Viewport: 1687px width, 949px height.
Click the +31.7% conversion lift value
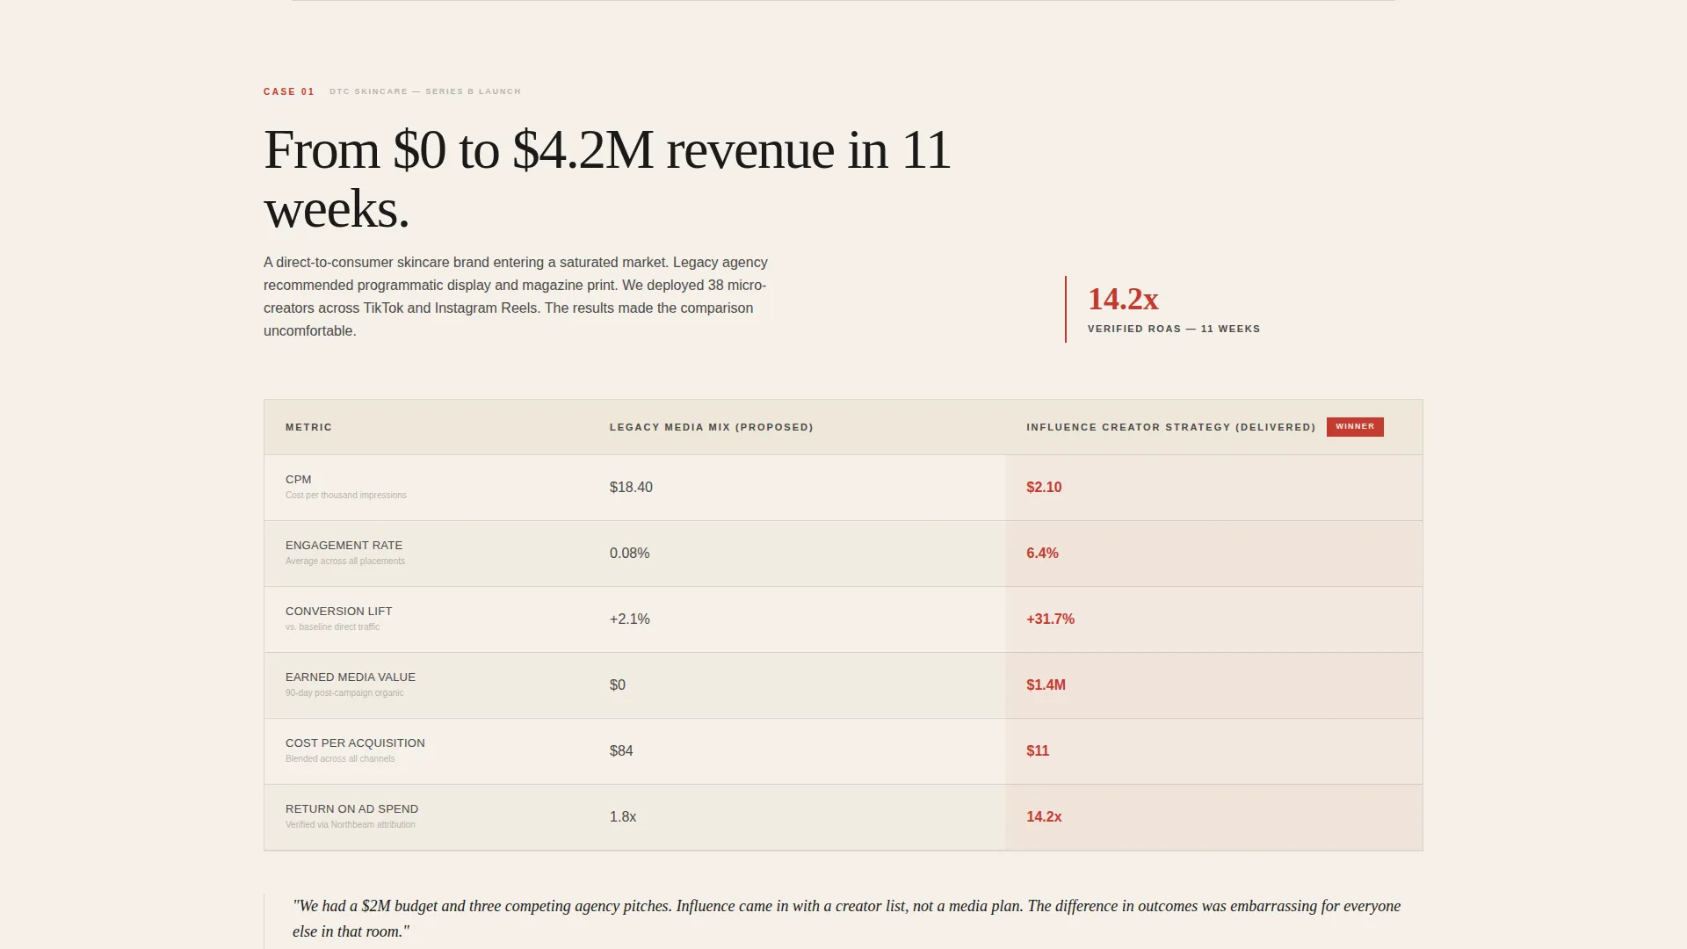[x=1050, y=619]
